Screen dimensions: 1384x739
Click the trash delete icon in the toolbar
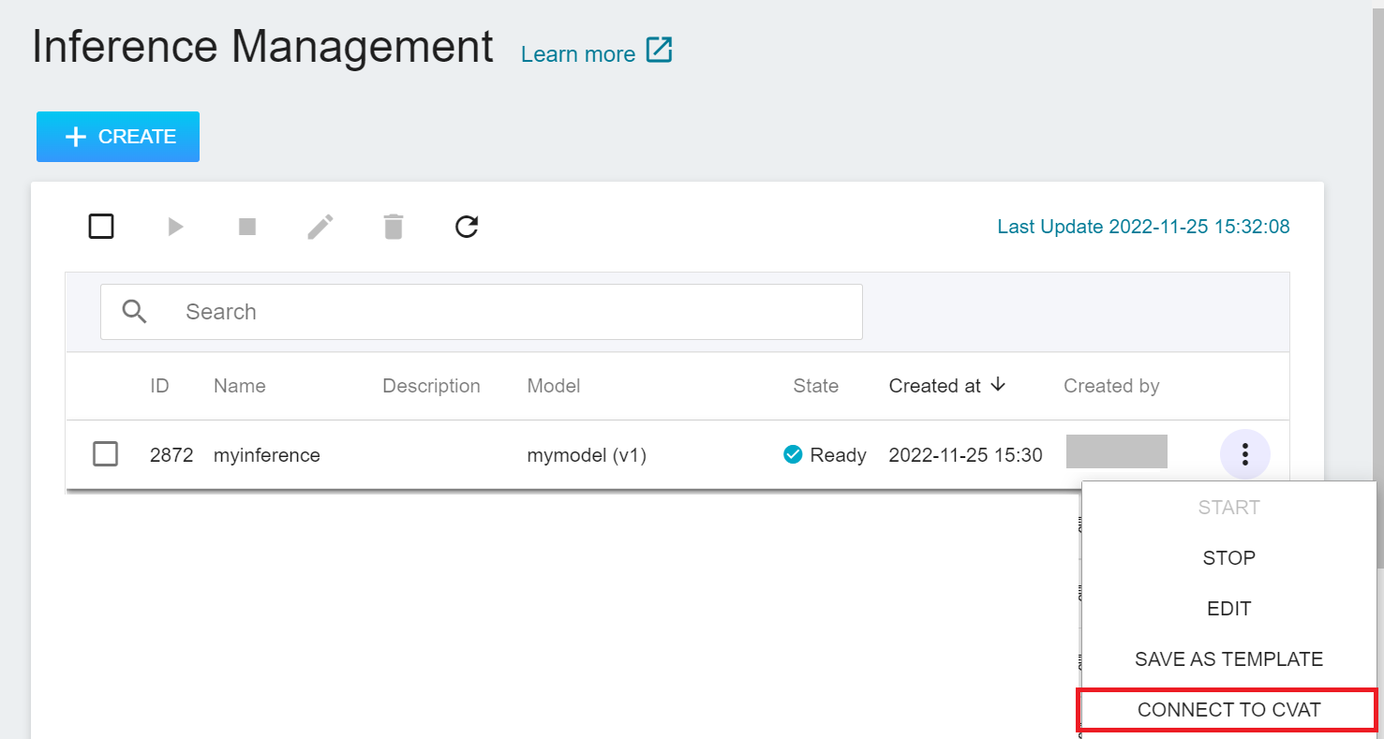(x=394, y=227)
